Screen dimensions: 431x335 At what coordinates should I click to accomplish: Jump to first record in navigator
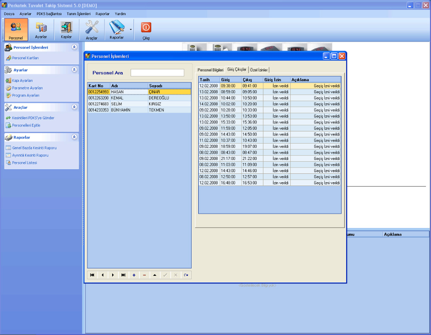(92, 275)
